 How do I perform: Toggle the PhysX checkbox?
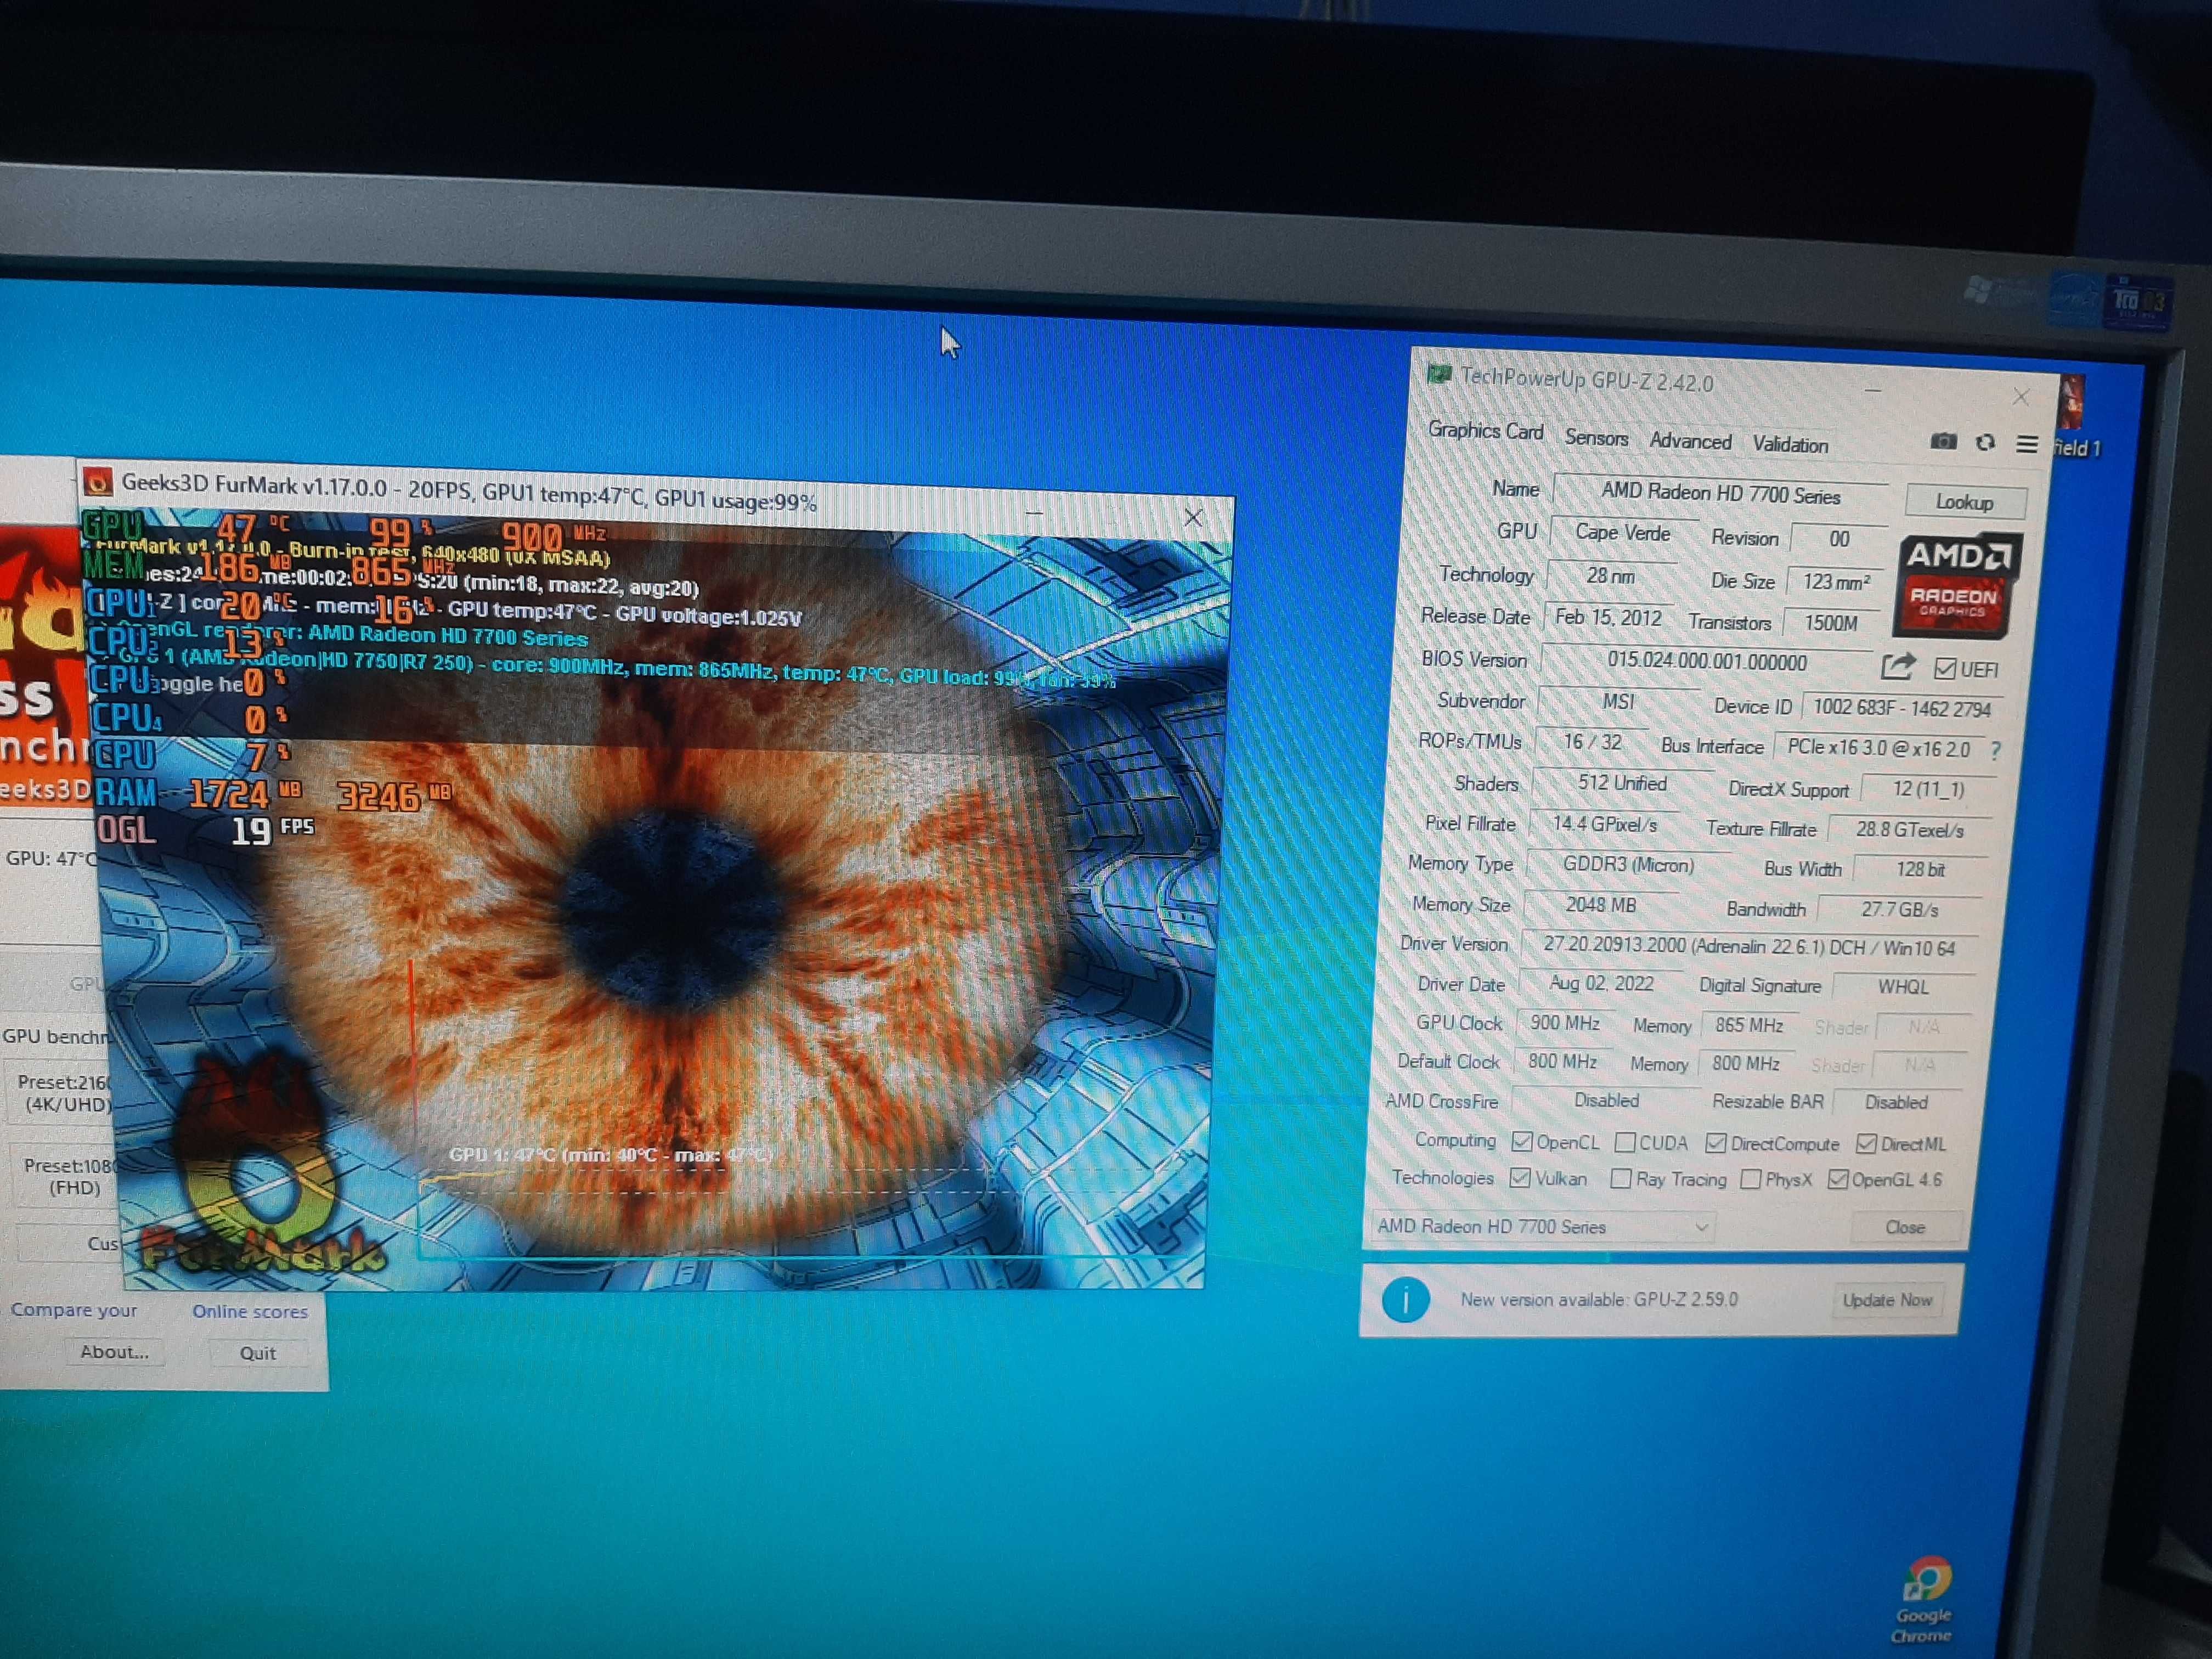click(1751, 1180)
